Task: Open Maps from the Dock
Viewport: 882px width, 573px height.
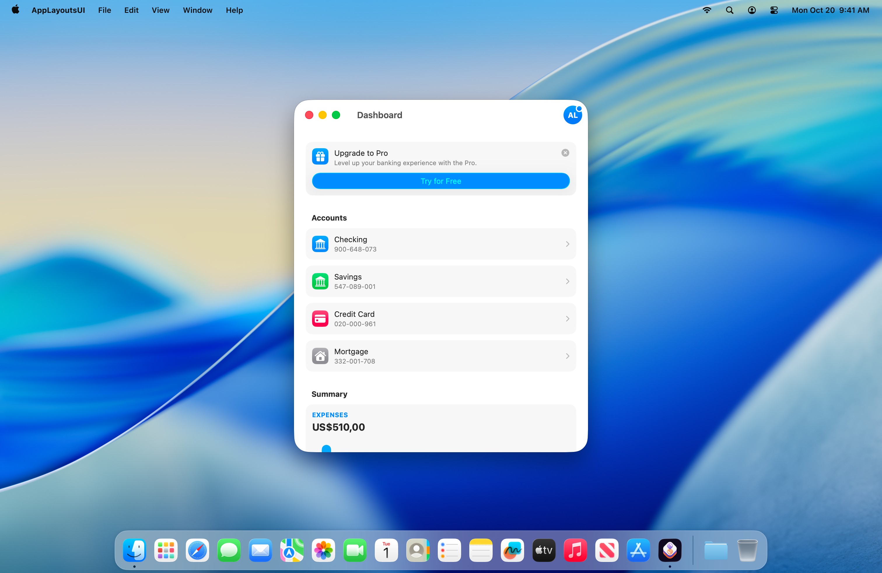Action: [292, 550]
